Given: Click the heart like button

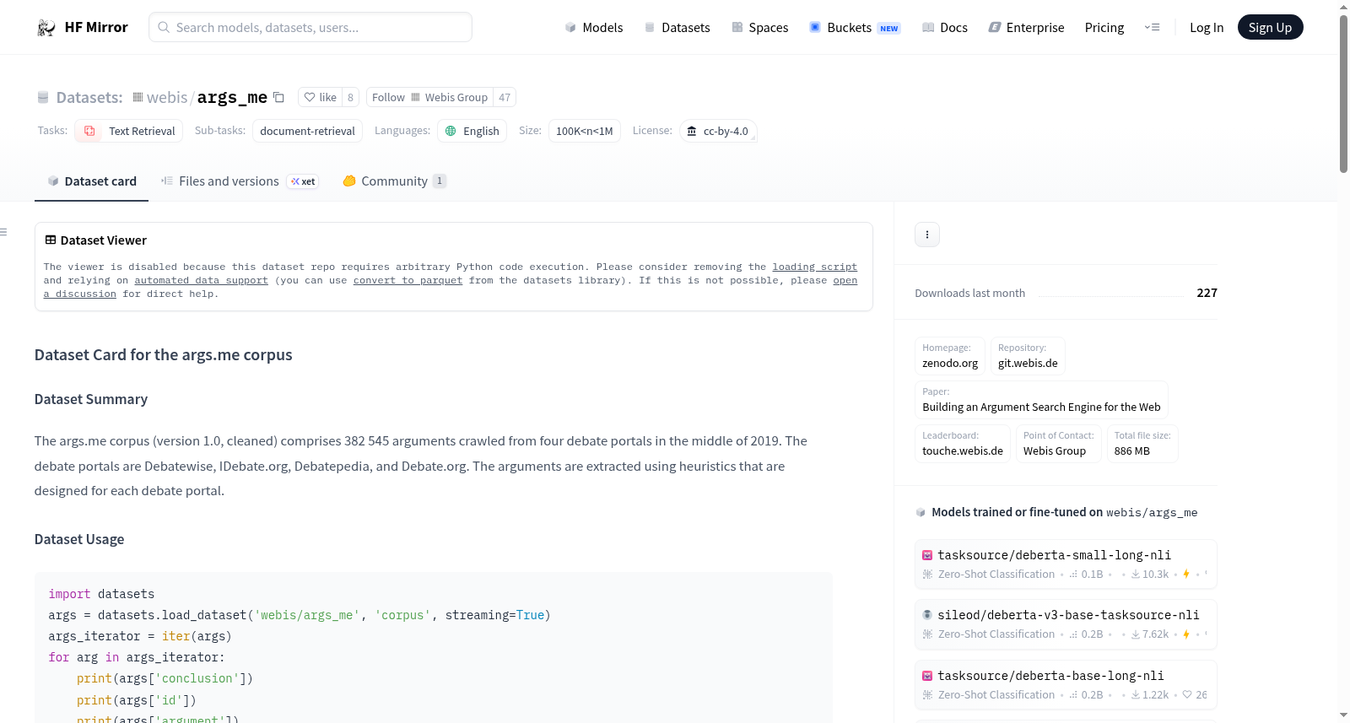Looking at the screenshot, I should tap(320, 97).
